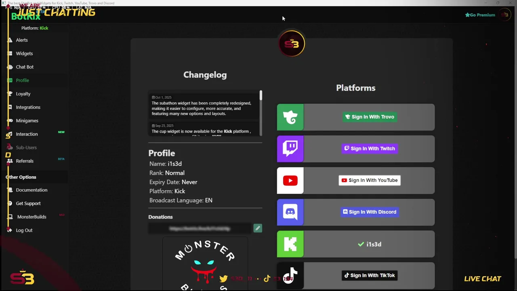Open Referrals via its people icon
Screen dimensions: 517x291
tap(10, 161)
